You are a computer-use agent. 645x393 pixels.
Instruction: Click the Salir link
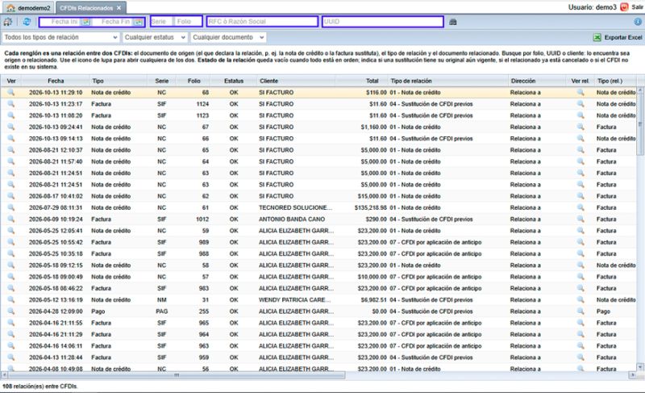tap(637, 7)
